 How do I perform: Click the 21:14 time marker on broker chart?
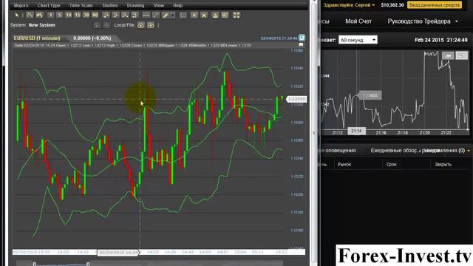356,131
